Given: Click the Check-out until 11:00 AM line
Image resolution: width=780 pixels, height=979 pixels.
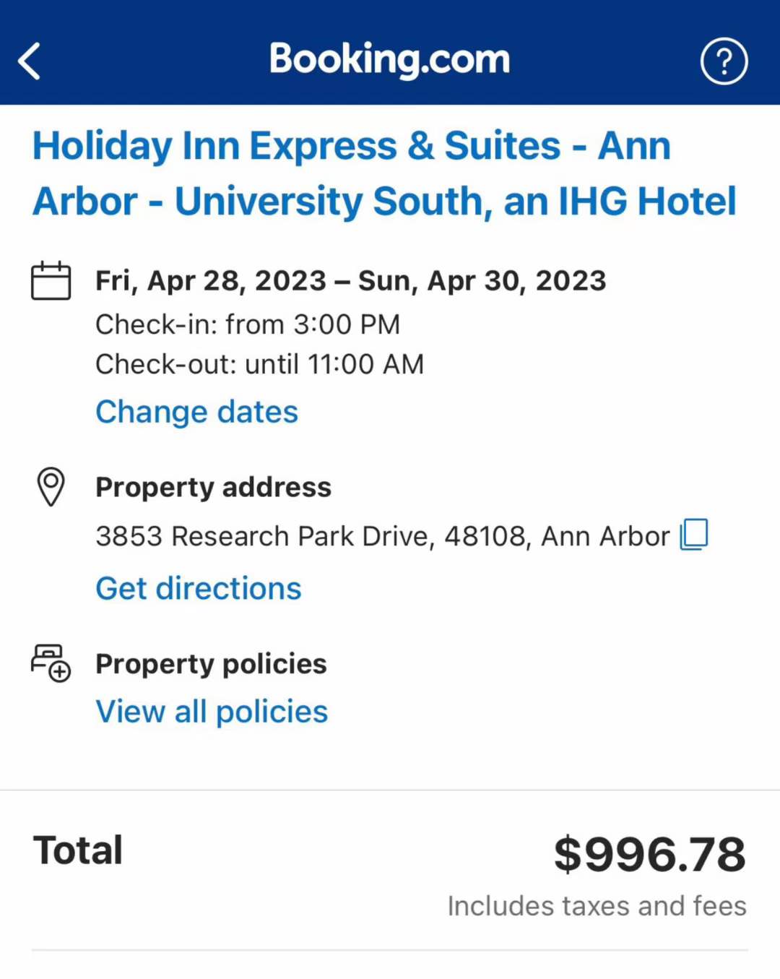Looking at the screenshot, I should tap(260, 364).
